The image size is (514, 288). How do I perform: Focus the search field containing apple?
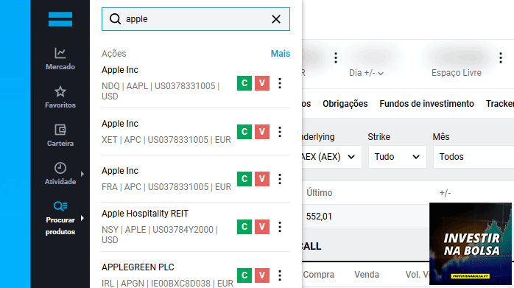pos(196,19)
